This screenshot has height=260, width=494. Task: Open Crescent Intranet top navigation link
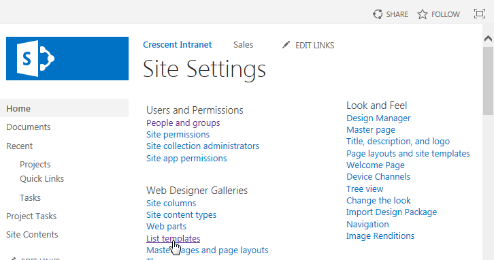click(178, 45)
